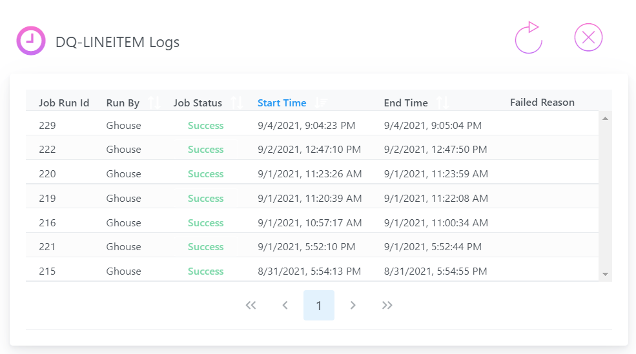The image size is (636, 354).
Task: Jump to last page double-right arrows
Action: click(x=387, y=305)
